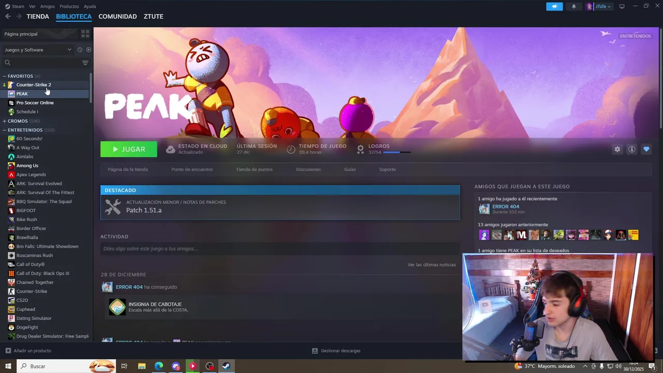
Task: Click the Steam taskbar icon
Action: pos(226,366)
